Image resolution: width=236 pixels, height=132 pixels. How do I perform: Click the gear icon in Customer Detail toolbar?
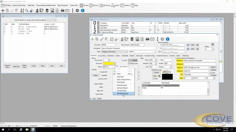pos(162,39)
